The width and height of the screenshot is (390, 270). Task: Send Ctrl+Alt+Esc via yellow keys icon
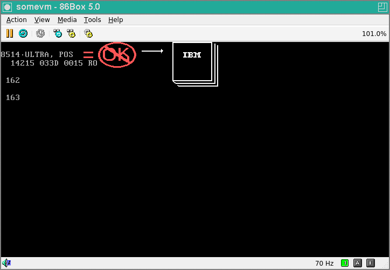(71, 33)
